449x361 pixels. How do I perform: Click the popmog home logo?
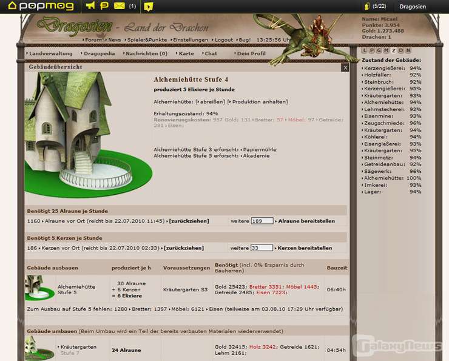[x=41, y=6]
